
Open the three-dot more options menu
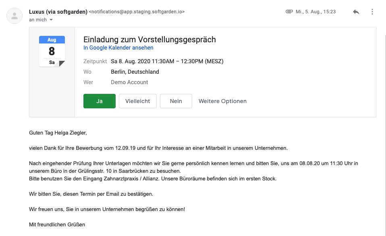pyautogui.click(x=372, y=12)
